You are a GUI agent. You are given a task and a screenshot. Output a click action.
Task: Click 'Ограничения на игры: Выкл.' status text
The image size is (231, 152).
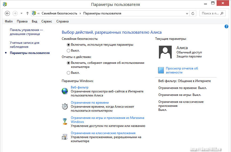click(180, 95)
